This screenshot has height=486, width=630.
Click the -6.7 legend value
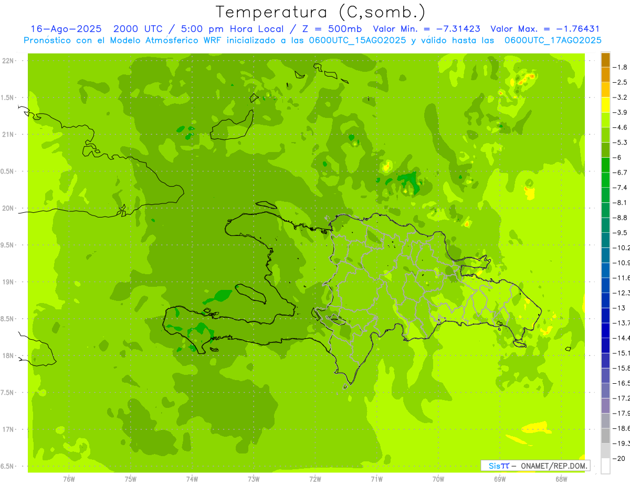[621, 172]
